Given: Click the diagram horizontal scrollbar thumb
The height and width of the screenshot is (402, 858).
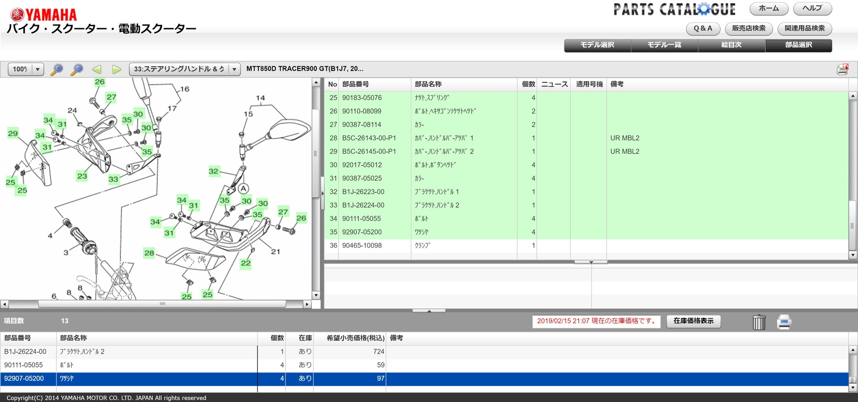Looking at the screenshot, I should point(162,304).
